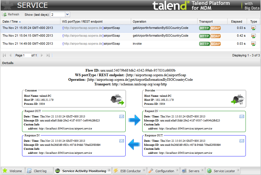Click the Show last days value field
This screenshot has height=175, width=261.
click(x=58, y=15)
